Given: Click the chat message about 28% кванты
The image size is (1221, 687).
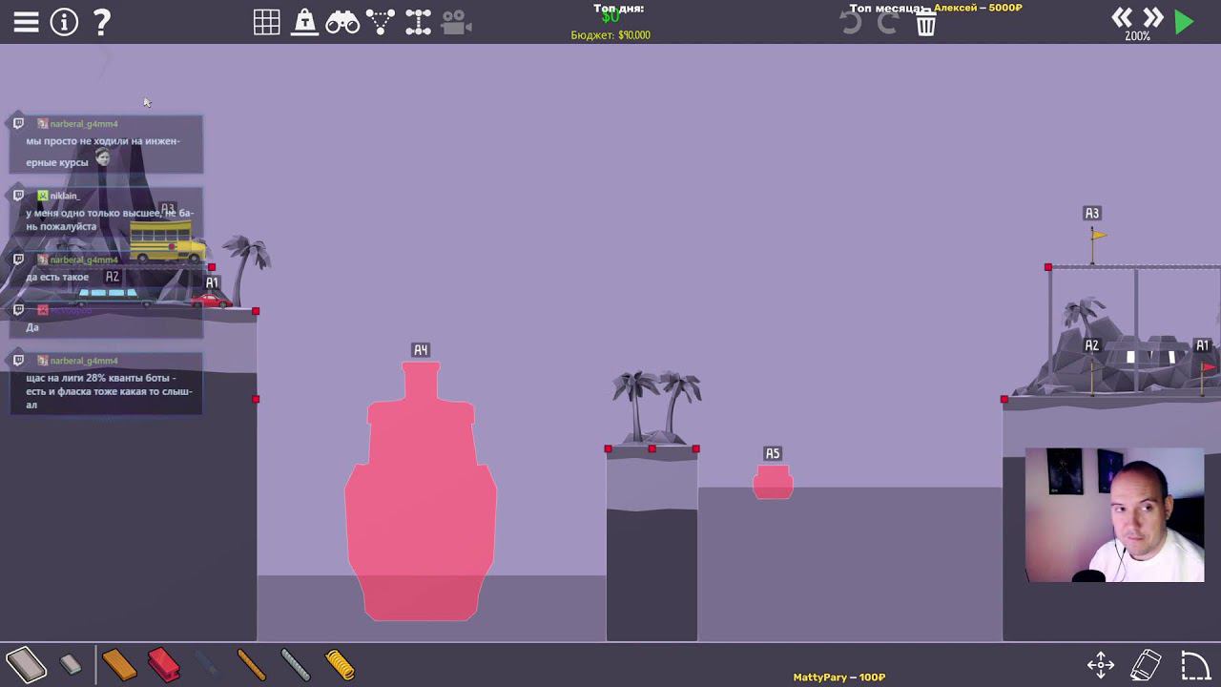Looking at the screenshot, I should pos(106,384).
